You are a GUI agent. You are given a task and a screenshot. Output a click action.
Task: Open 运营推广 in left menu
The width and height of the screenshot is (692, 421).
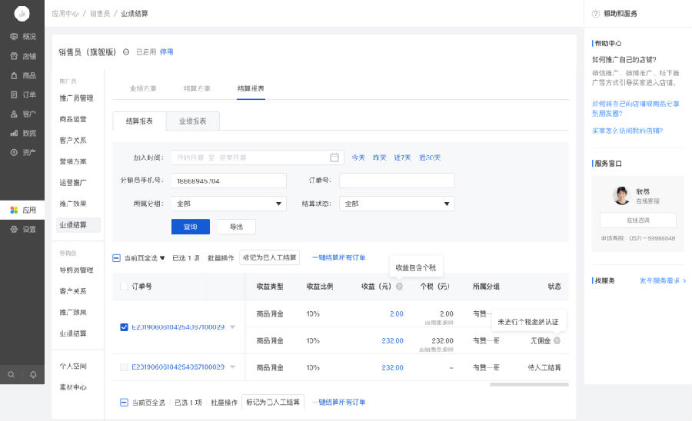click(73, 182)
